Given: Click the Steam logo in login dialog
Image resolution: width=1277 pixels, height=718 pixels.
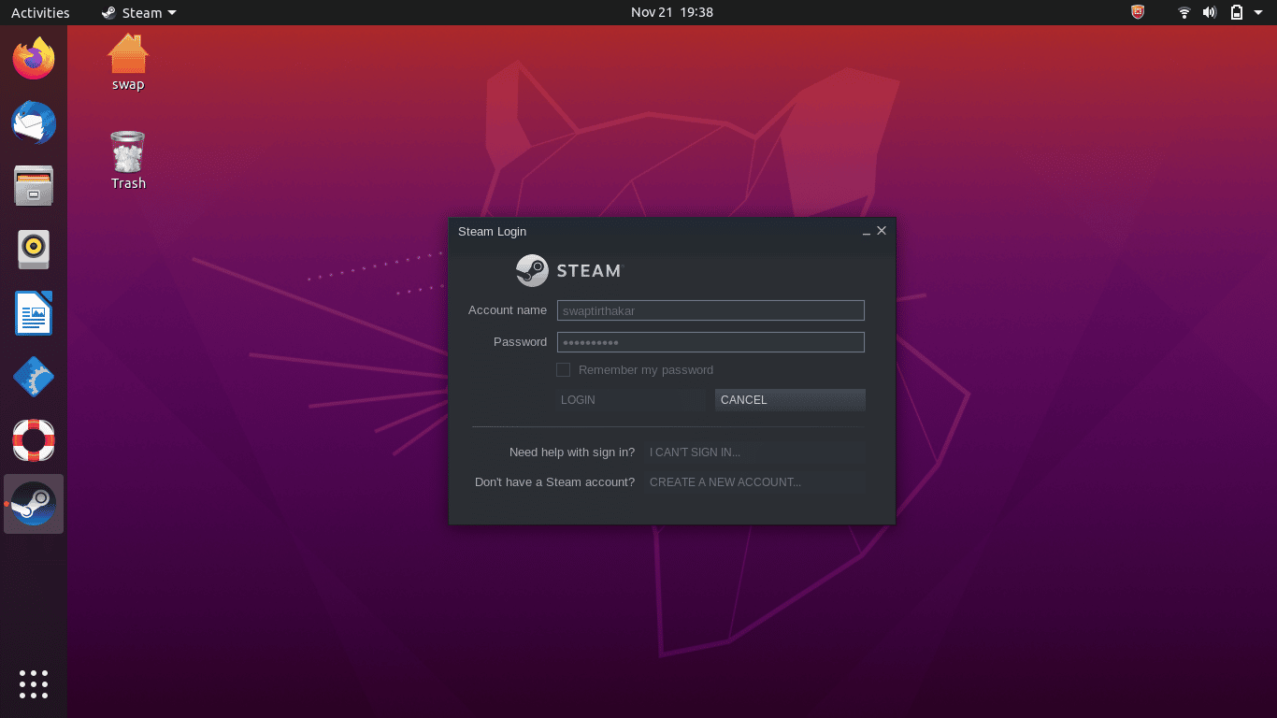Looking at the screenshot, I should tap(568, 270).
